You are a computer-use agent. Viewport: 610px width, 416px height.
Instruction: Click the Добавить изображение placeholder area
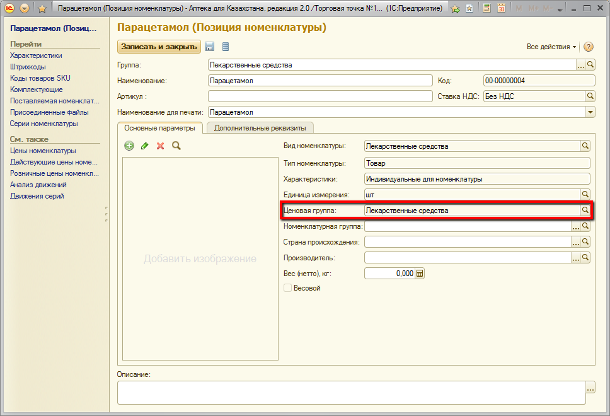pyautogui.click(x=200, y=259)
